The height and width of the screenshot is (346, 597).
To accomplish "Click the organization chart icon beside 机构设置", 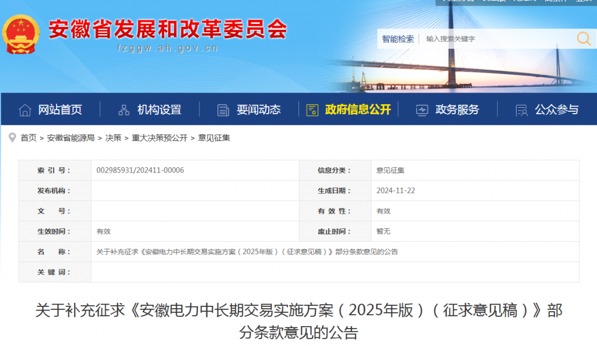I will (x=124, y=110).
